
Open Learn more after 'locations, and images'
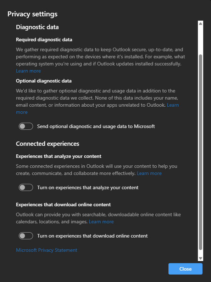(x=101, y=222)
